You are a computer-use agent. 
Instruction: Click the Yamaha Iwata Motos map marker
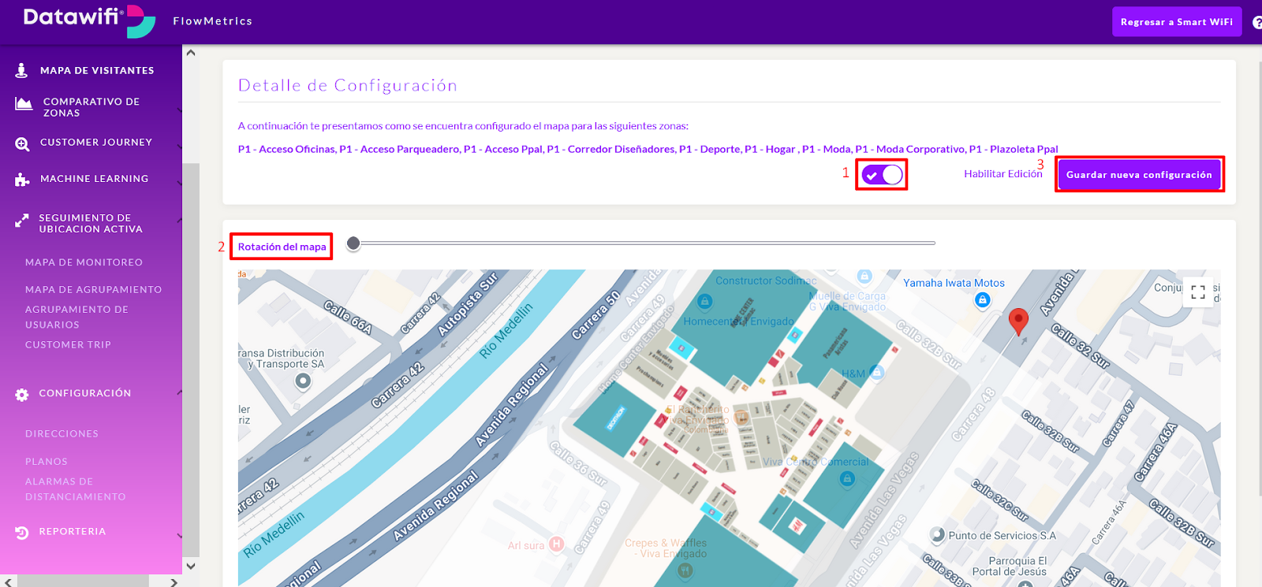click(x=982, y=299)
